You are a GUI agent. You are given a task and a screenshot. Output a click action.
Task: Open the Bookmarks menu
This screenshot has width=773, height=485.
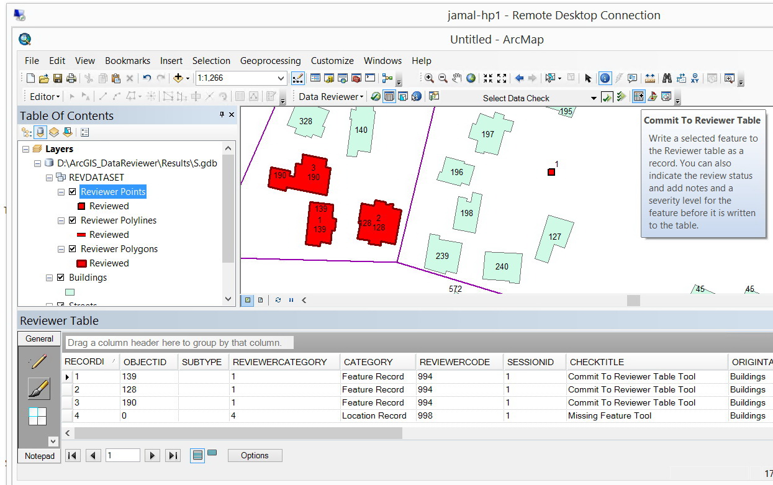coord(127,61)
